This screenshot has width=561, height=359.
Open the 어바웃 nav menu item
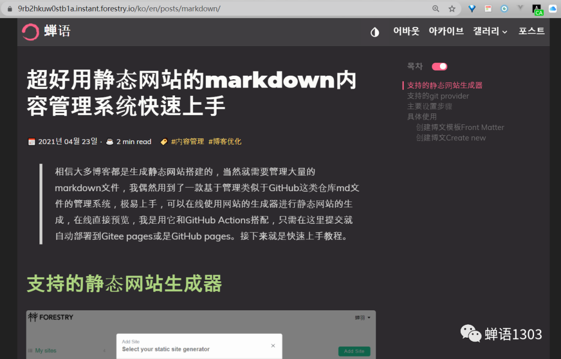tap(406, 32)
